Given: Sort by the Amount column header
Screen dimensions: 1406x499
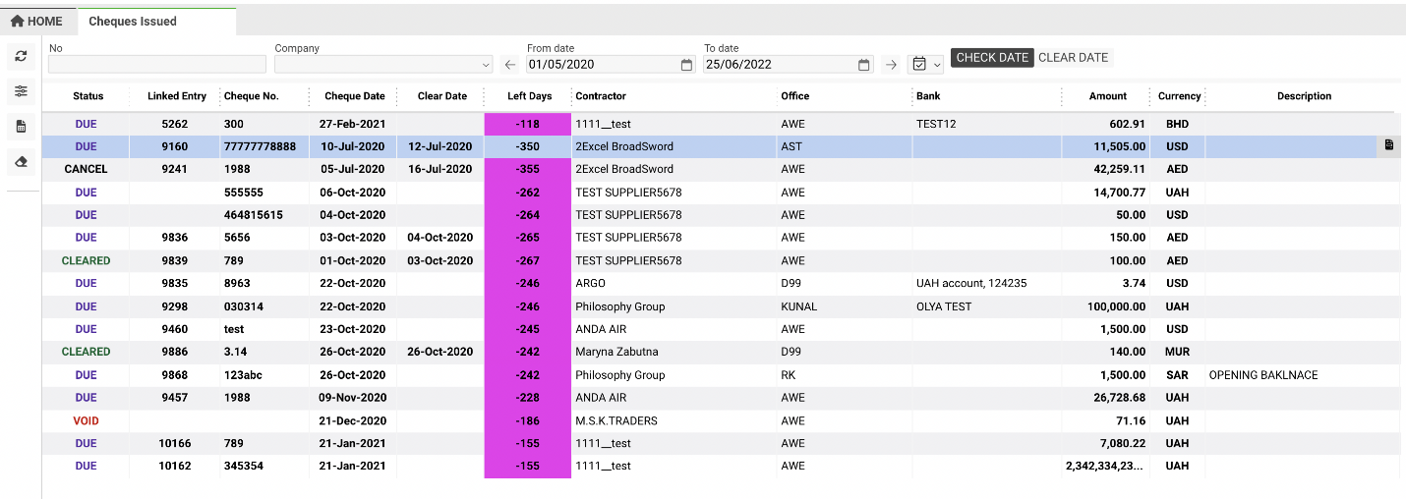Looking at the screenshot, I should [1108, 96].
